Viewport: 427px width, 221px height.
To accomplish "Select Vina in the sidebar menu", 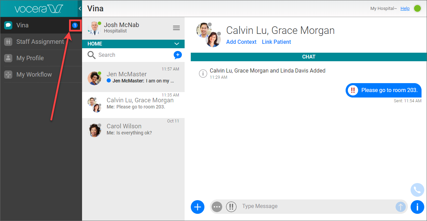I will [x=41, y=25].
